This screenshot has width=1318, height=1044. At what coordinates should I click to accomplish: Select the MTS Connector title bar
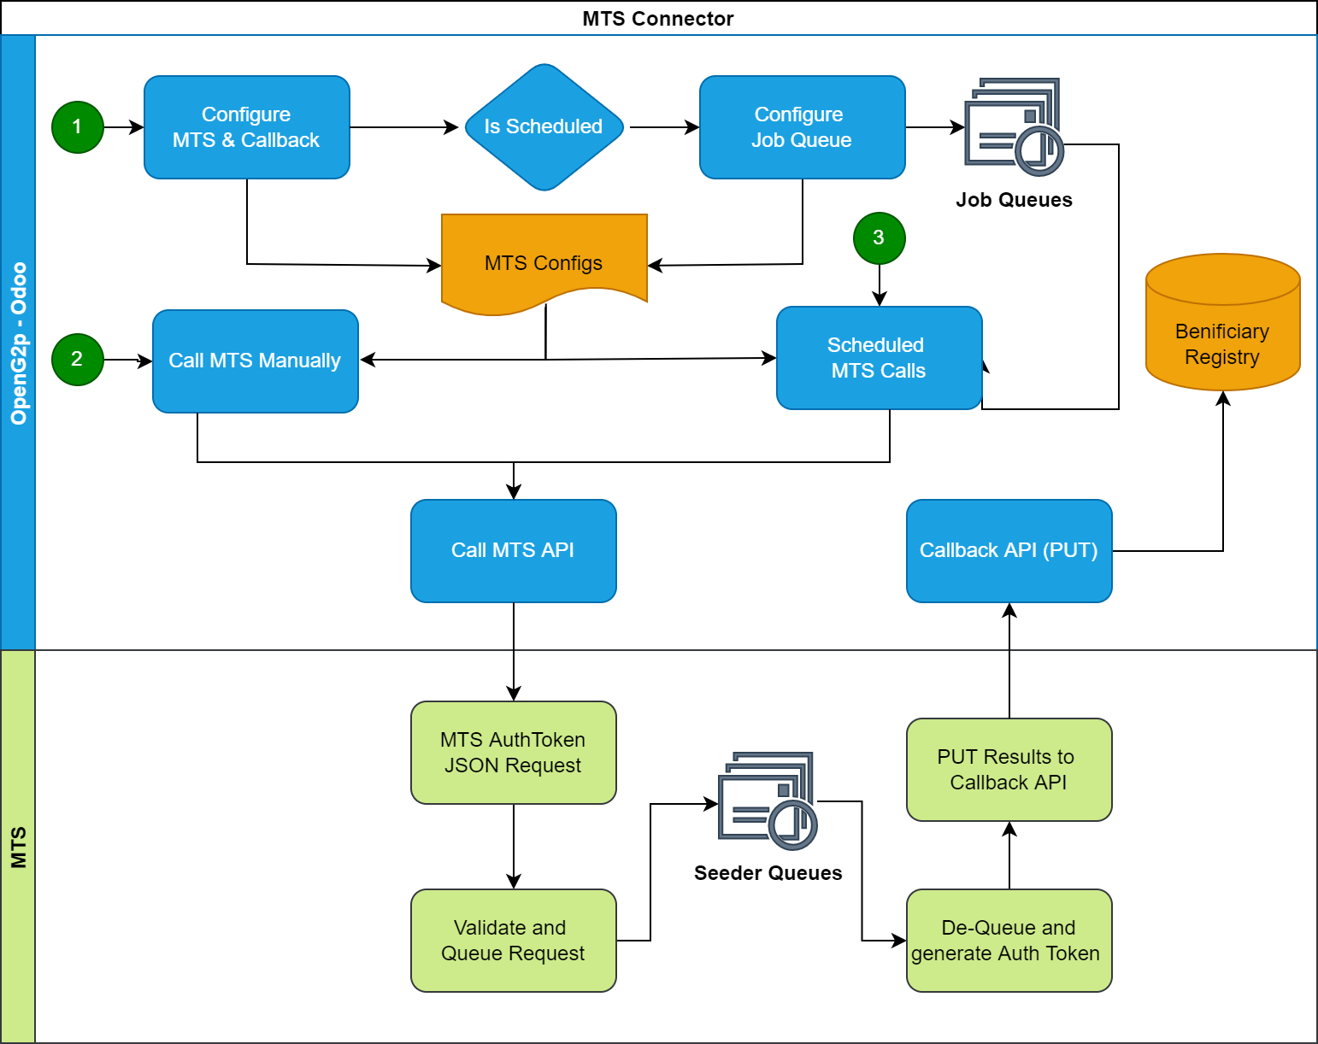(658, 18)
